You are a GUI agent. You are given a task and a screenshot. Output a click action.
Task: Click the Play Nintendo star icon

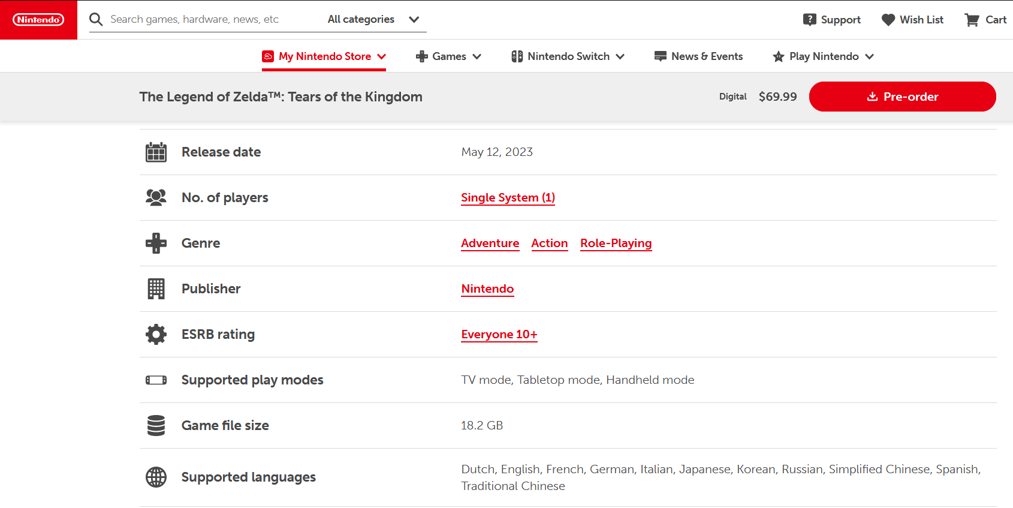pyautogui.click(x=779, y=56)
